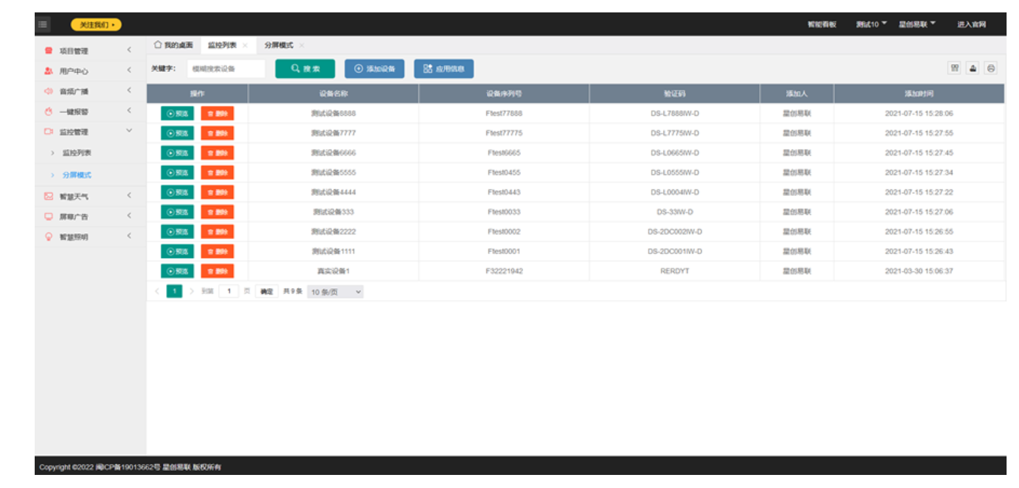Click the 一键报警 alarm icon in sidebar
Screen dimensions: 1019x488
pos(48,112)
